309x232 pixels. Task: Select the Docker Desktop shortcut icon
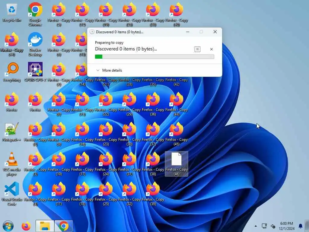click(x=35, y=44)
